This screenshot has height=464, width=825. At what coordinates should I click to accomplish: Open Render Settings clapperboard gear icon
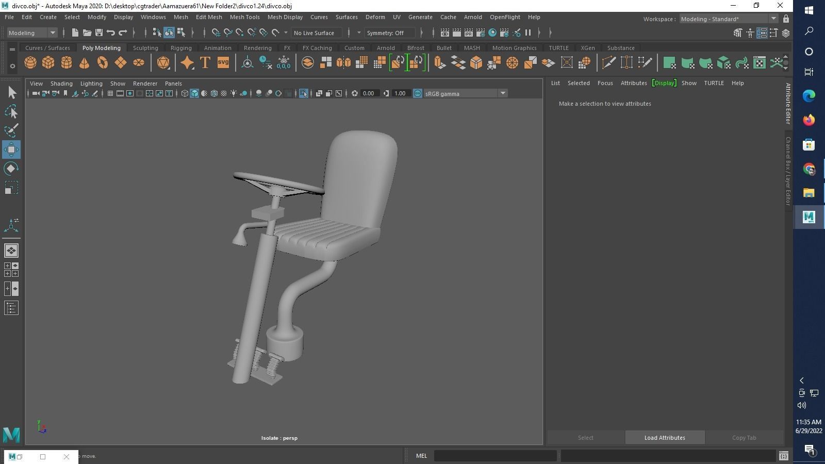point(481,32)
